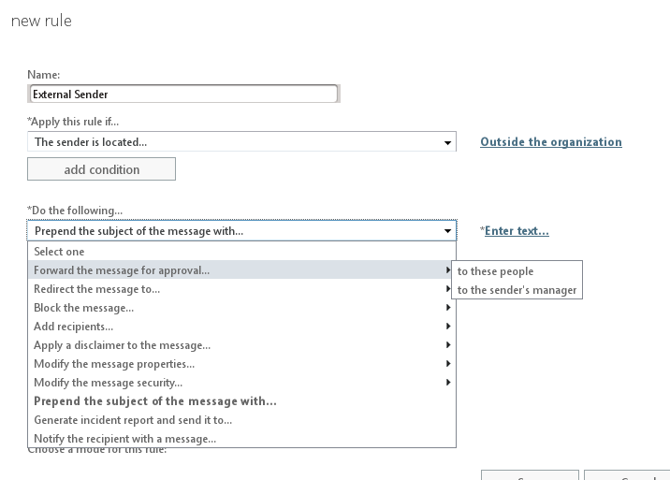This screenshot has width=670, height=480.
Task: Select 'Modify the message security...' option
Action: [x=241, y=383]
